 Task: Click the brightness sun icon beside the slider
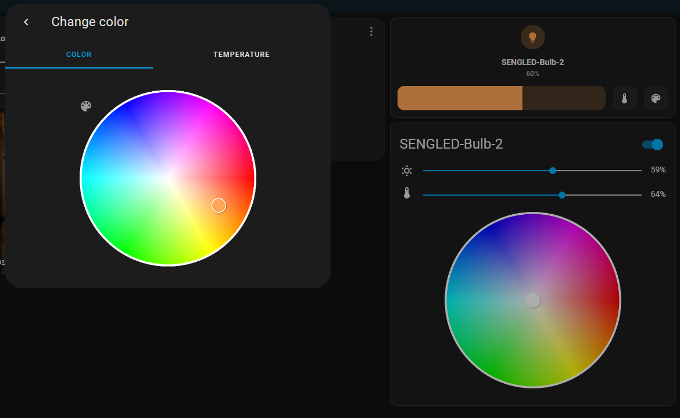[406, 170]
